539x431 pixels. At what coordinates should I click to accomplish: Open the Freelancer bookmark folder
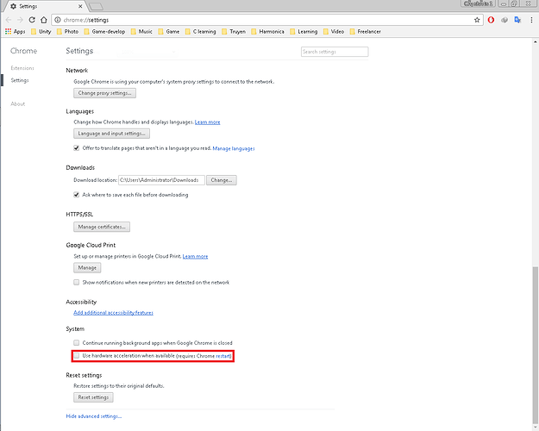(x=366, y=32)
